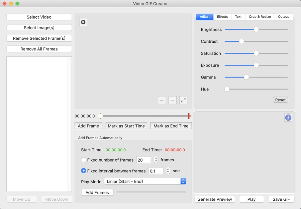Click the circled X clear-video icon

click(83, 22)
